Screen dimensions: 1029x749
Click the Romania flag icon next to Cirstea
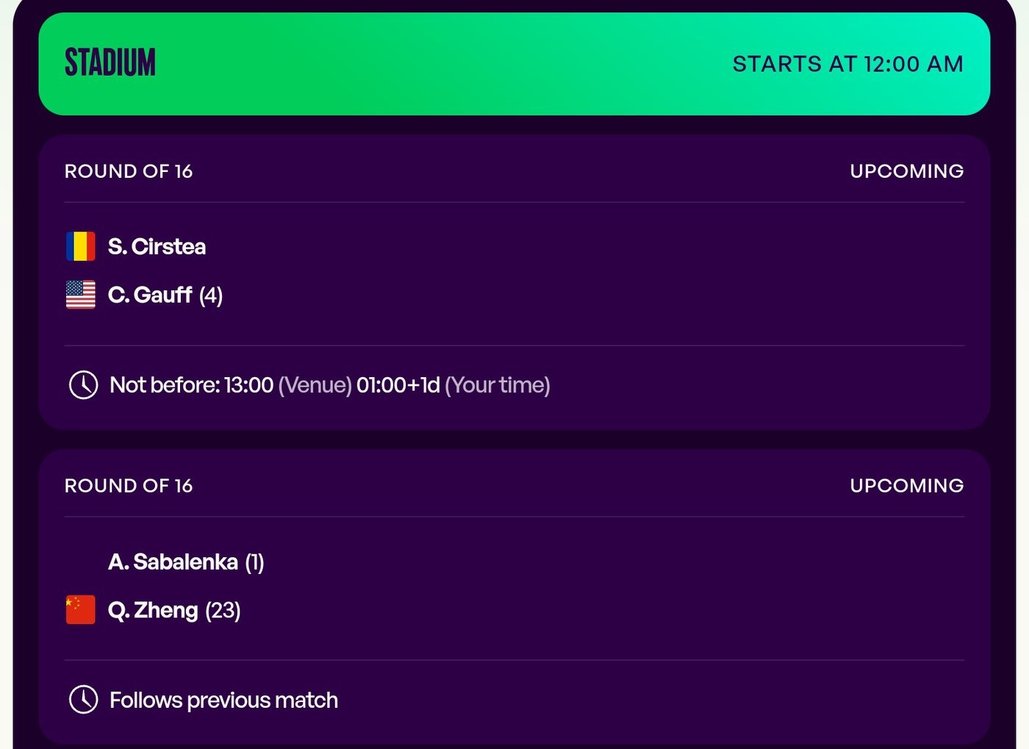tap(81, 246)
